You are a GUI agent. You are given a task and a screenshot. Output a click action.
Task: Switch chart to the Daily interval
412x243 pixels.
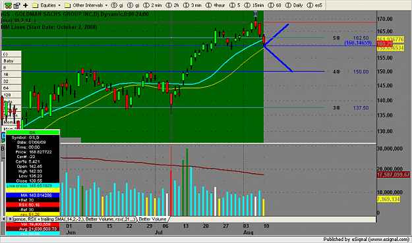tap(294, 5)
